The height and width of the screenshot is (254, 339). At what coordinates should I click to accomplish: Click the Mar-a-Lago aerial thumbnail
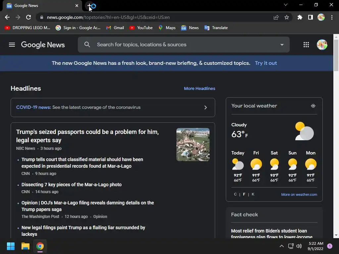pos(193,145)
